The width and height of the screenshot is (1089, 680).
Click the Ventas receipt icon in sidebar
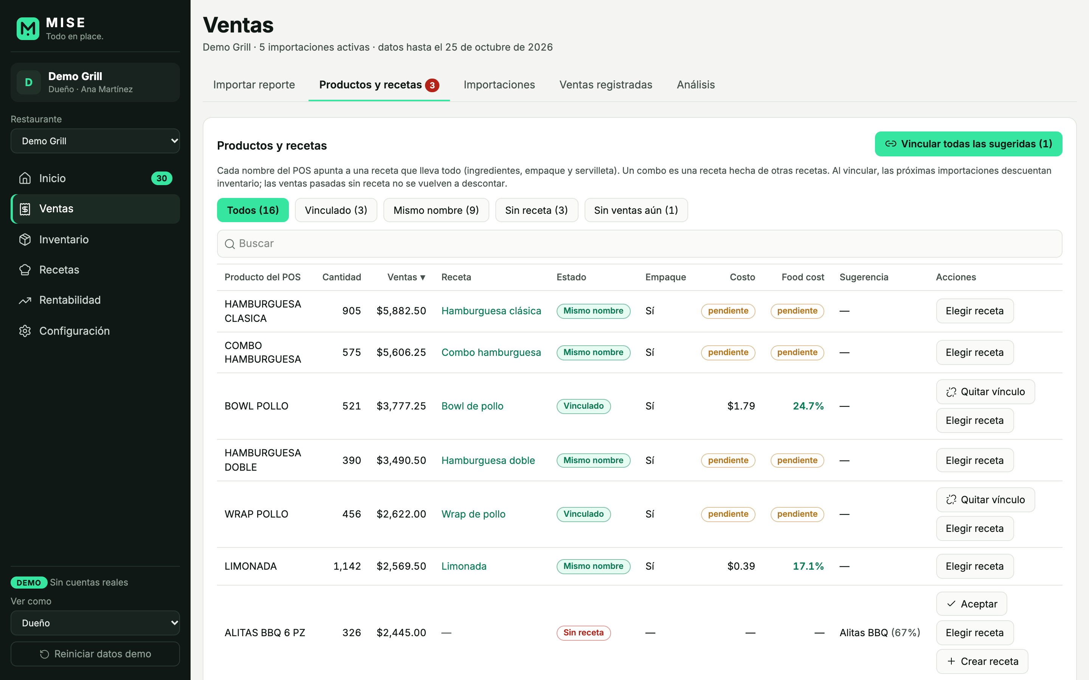tap(25, 209)
